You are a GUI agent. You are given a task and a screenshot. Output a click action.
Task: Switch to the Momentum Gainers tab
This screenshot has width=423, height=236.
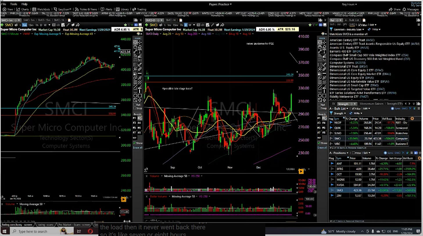372,104
